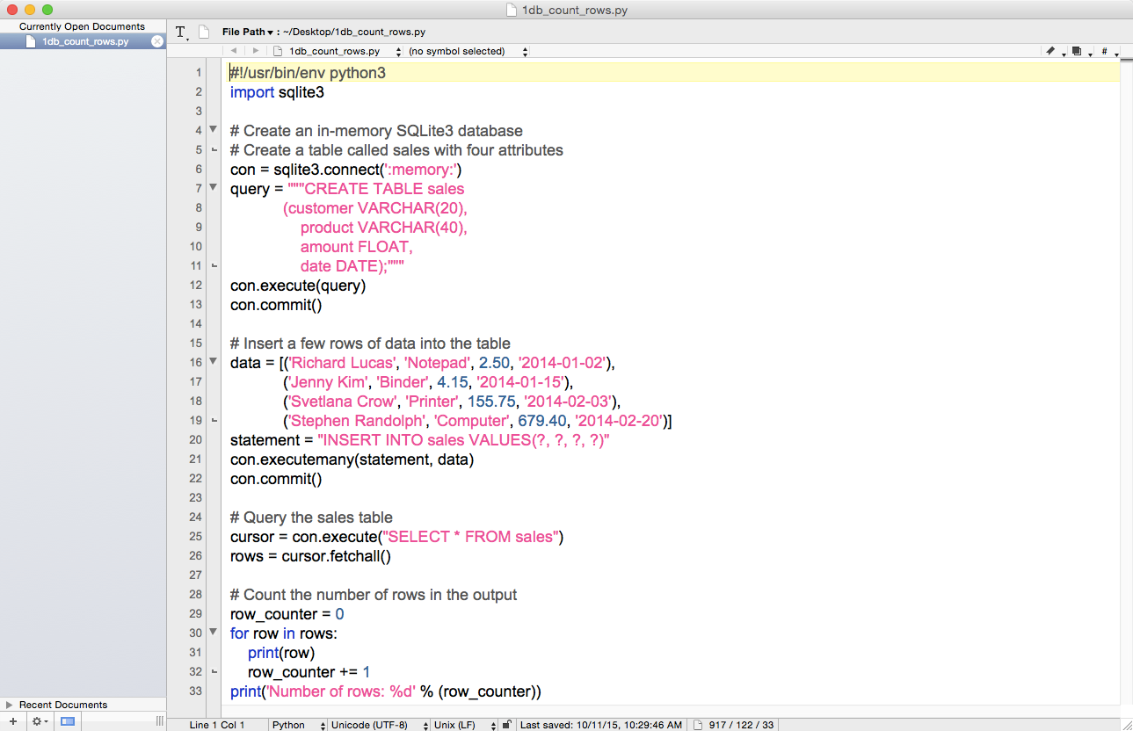Select the 1db_count_rows.py document in the sidebar

point(79,40)
